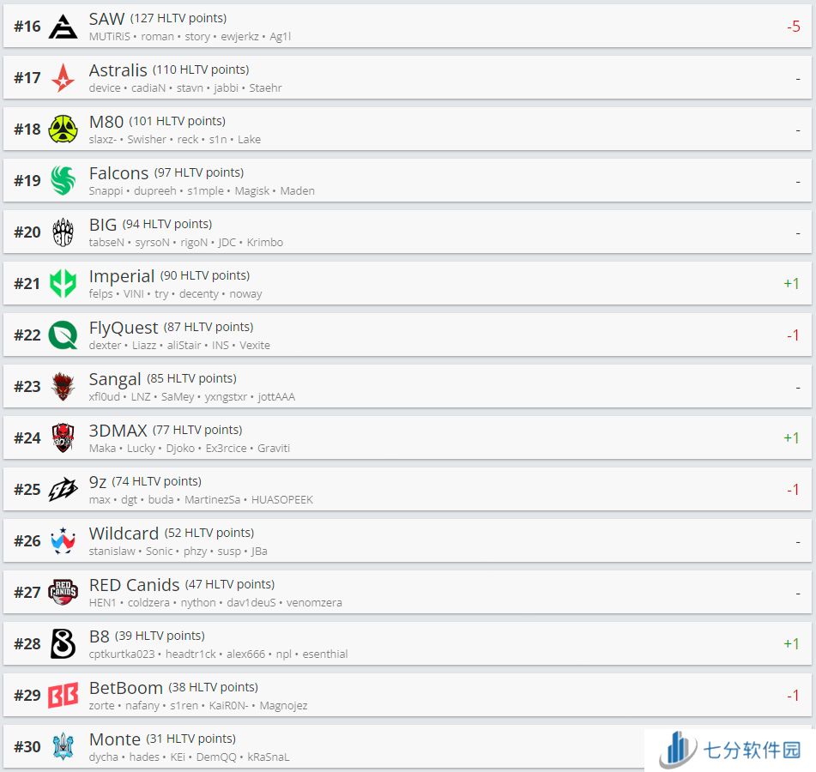This screenshot has height=772, width=816.
Task: Click the Wildcard team logo
Action: coord(63,541)
